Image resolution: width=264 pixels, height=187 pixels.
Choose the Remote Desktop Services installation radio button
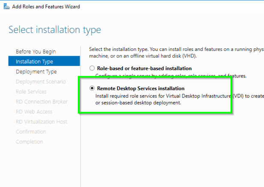pos(90,89)
